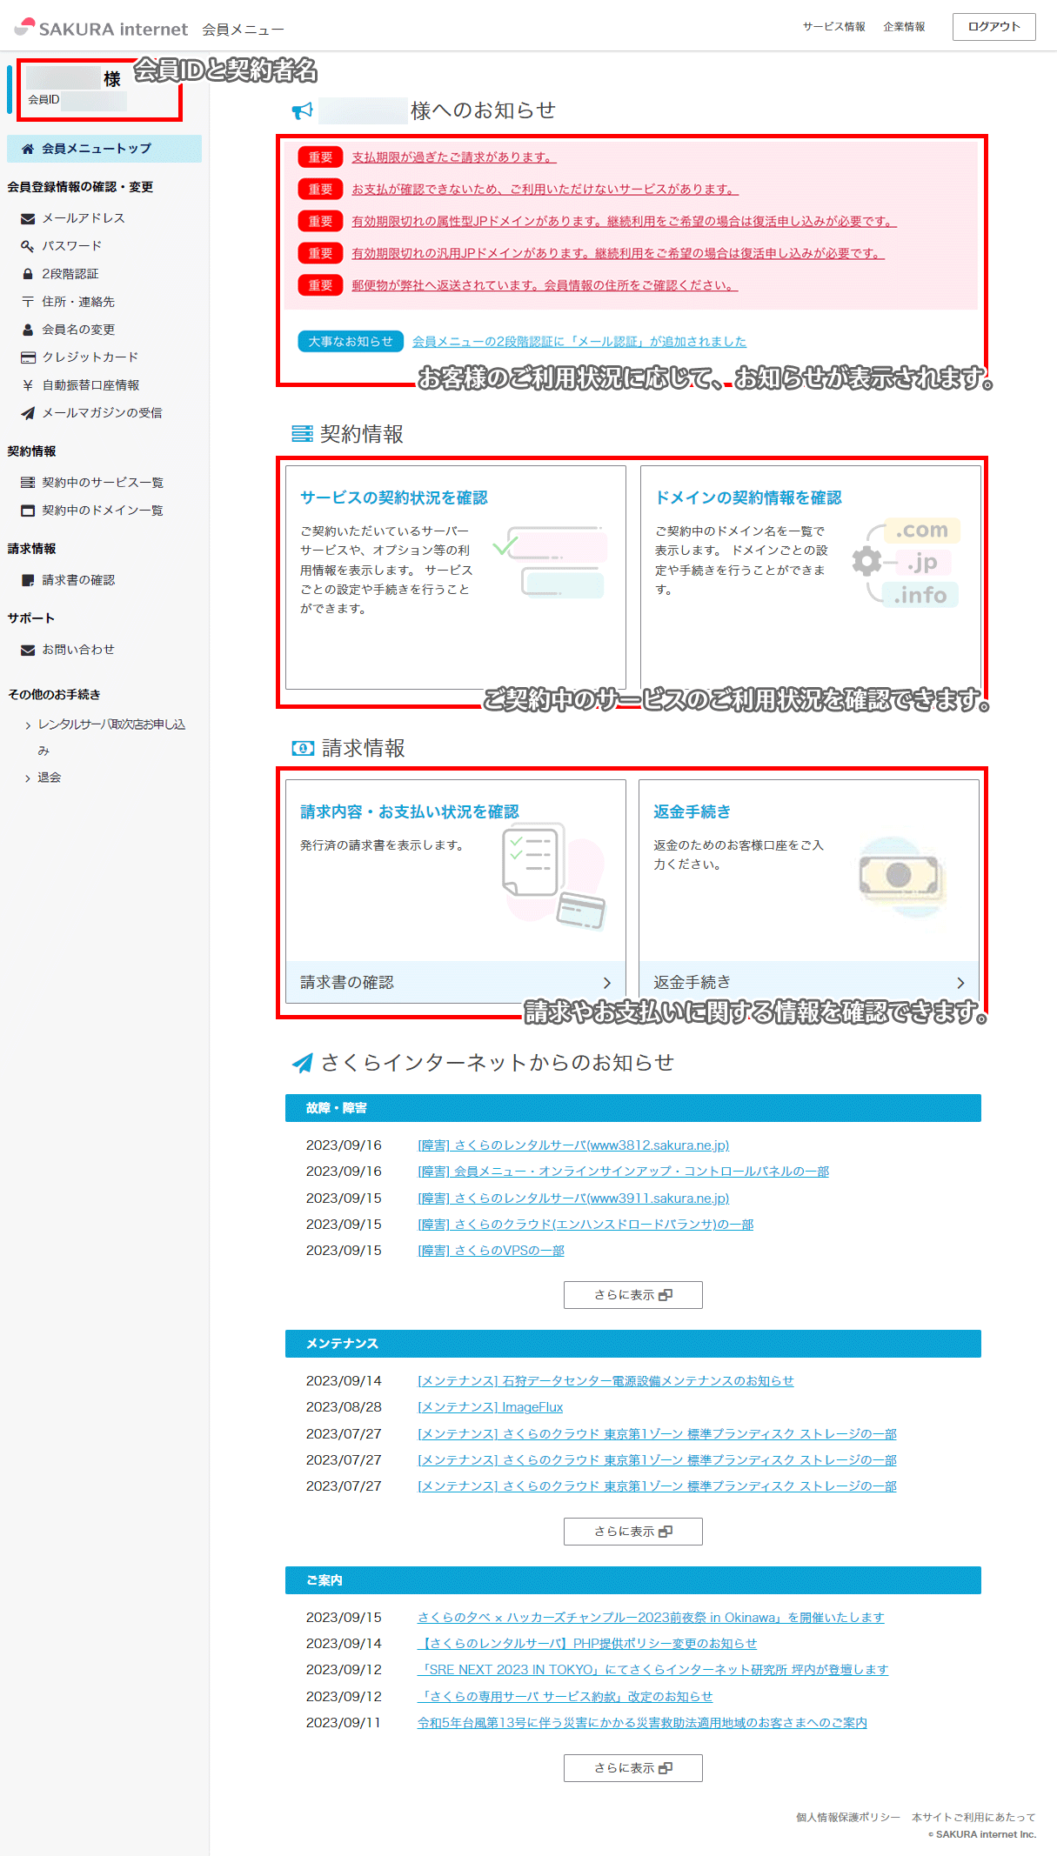The width and height of the screenshot is (1057, 1856).
Task: Open notice about 汎用JPドメイン expiration
Action: pyautogui.click(x=618, y=254)
